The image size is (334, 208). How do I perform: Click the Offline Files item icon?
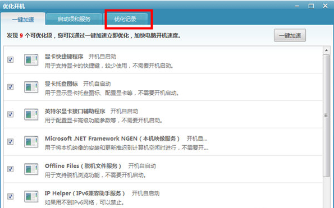point(31,169)
